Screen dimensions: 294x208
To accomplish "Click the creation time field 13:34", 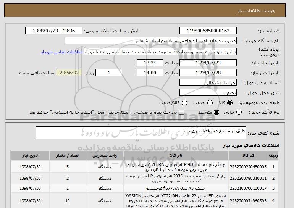I will pos(150,63).
